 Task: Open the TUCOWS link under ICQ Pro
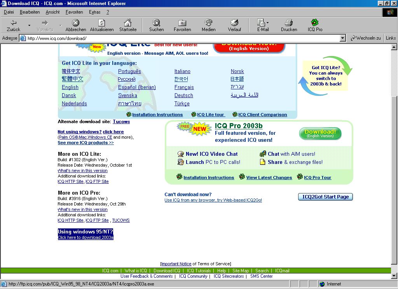121,220
